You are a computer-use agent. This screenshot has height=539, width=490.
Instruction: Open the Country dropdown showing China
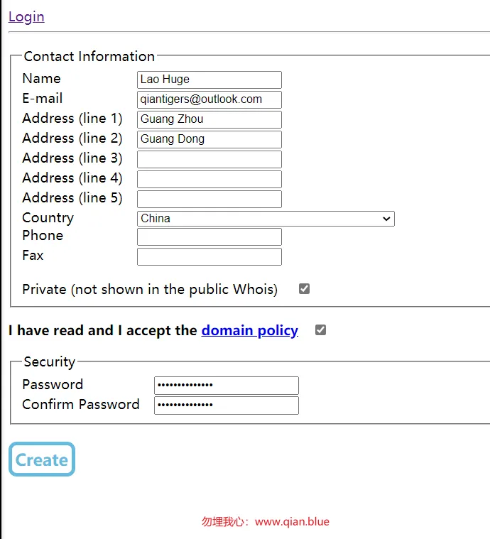tap(266, 219)
